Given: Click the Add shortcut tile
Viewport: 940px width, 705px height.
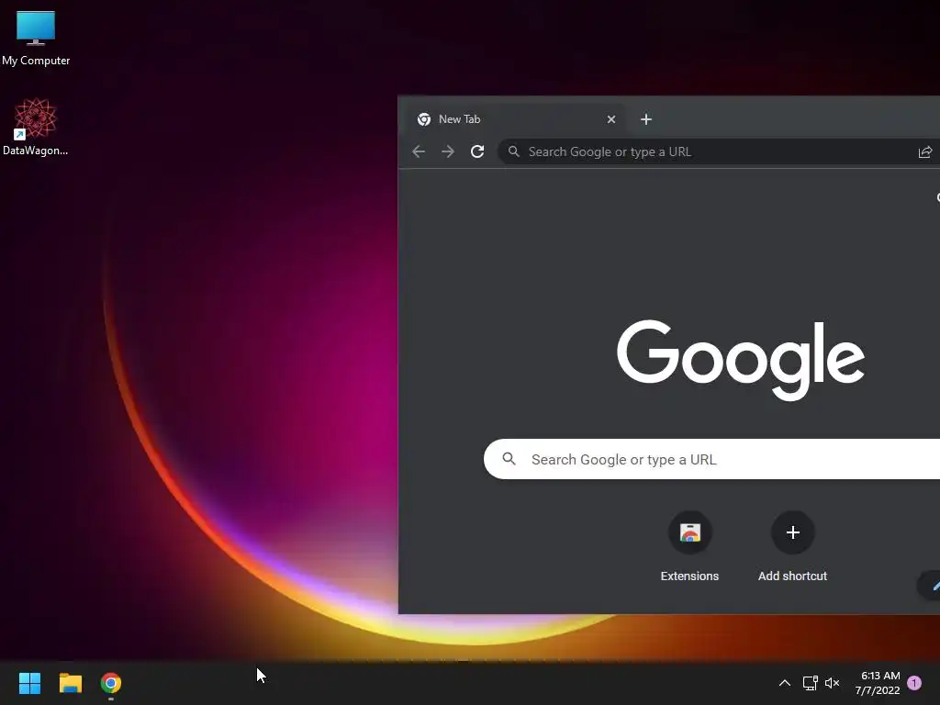Looking at the screenshot, I should [792, 547].
